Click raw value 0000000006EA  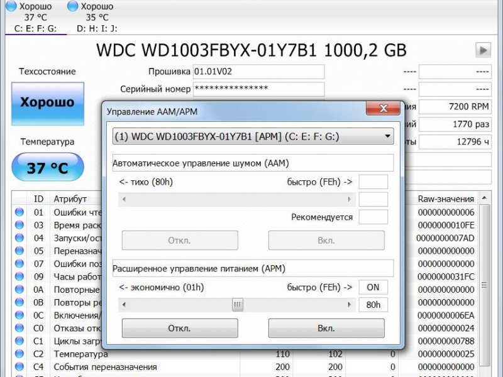[x=446, y=315]
